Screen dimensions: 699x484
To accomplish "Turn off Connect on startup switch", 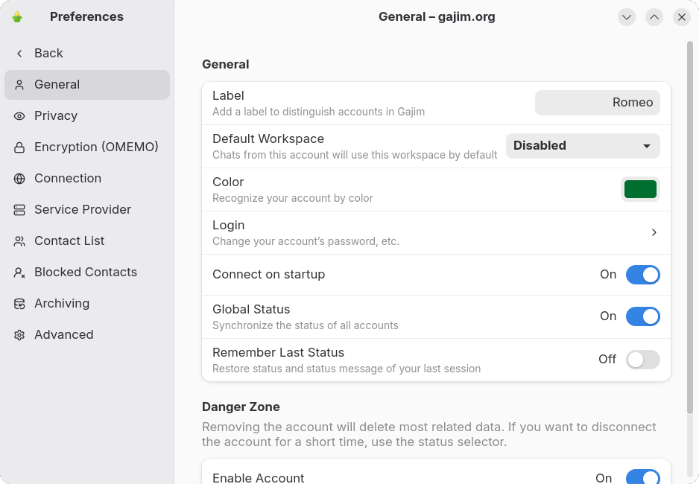I will click(x=642, y=275).
